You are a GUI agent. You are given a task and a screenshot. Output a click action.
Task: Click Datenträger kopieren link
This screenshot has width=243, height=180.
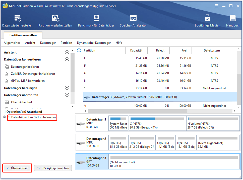click(x=25, y=67)
